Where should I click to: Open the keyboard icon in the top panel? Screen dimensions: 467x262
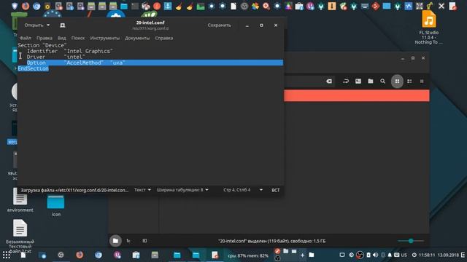pos(365,6)
